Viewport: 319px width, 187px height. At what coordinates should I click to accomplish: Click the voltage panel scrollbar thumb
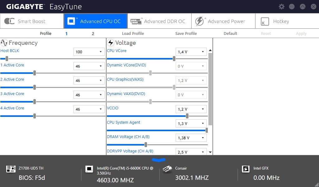coord(210,89)
